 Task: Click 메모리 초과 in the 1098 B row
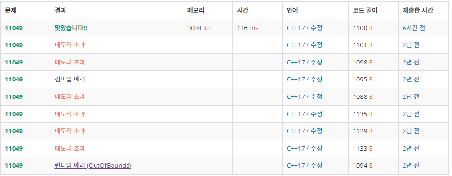tap(70, 62)
